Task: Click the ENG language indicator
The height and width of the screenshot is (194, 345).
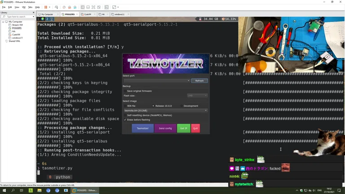Action: 319,190
